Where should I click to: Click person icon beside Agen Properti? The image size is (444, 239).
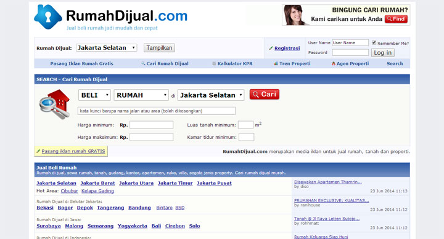(x=333, y=63)
